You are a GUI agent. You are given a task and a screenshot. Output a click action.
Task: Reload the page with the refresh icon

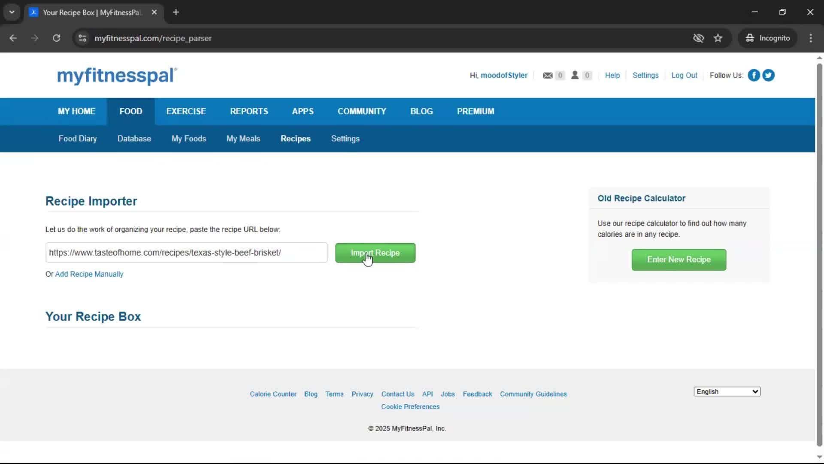(56, 38)
